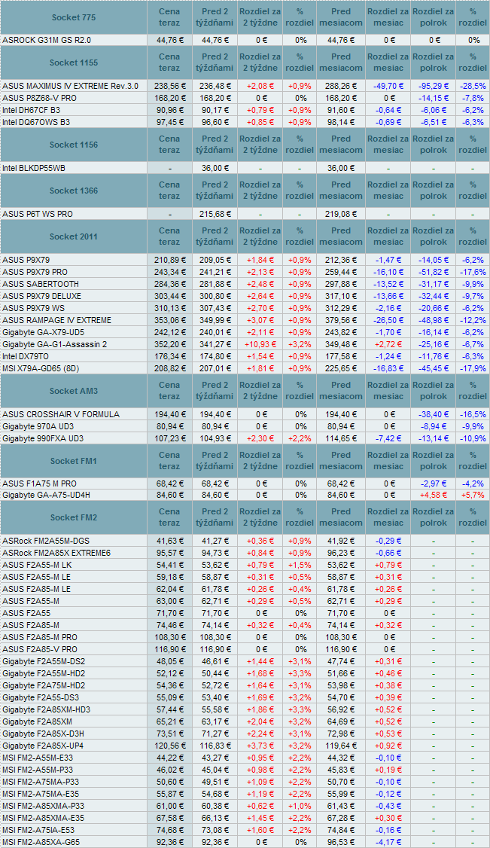Select the Intel DQ67OWS B3 name
This screenshot has width=490, height=848.
[36, 122]
